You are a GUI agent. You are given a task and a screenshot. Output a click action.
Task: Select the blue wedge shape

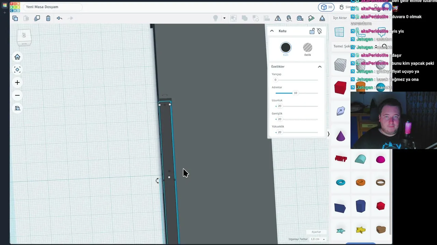340,208
